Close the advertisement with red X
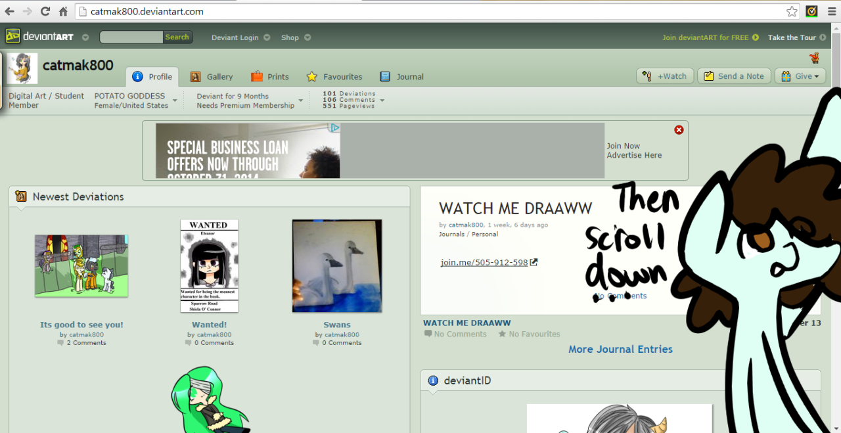The width and height of the screenshot is (841, 433). tap(679, 130)
